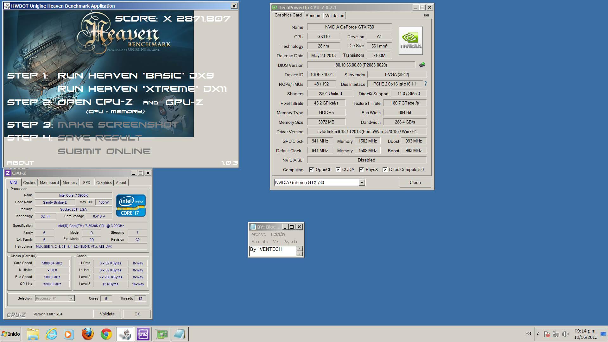Click Save Result in HWBOT Heaven
The image size is (608, 342).
(100, 138)
